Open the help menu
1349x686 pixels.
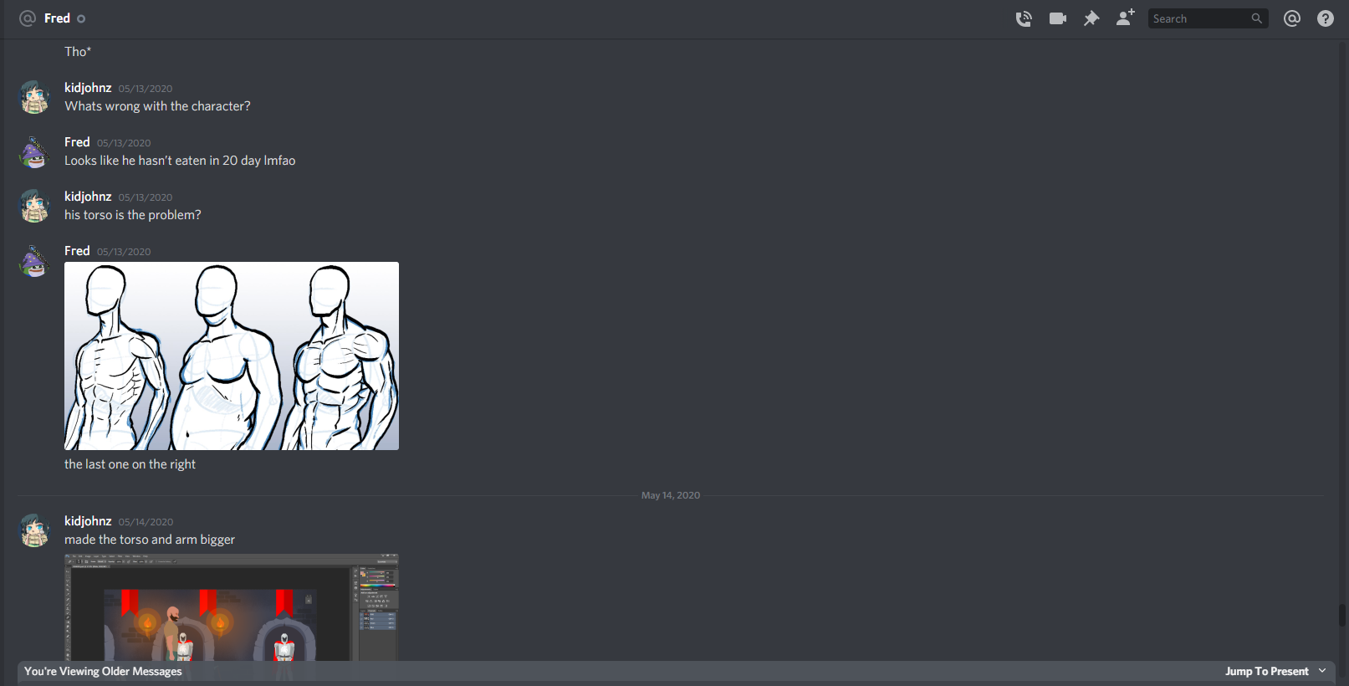click(x=1326, y=18)
